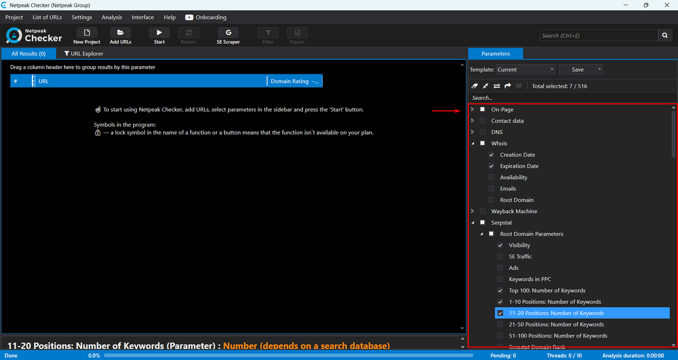Click the collapse-all arrows icon in Parameters

[485, 86]
